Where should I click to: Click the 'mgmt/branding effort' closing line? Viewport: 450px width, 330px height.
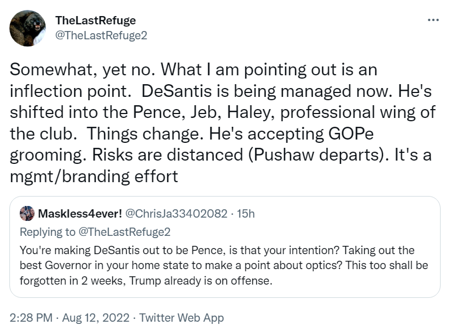tap(94, 176)
